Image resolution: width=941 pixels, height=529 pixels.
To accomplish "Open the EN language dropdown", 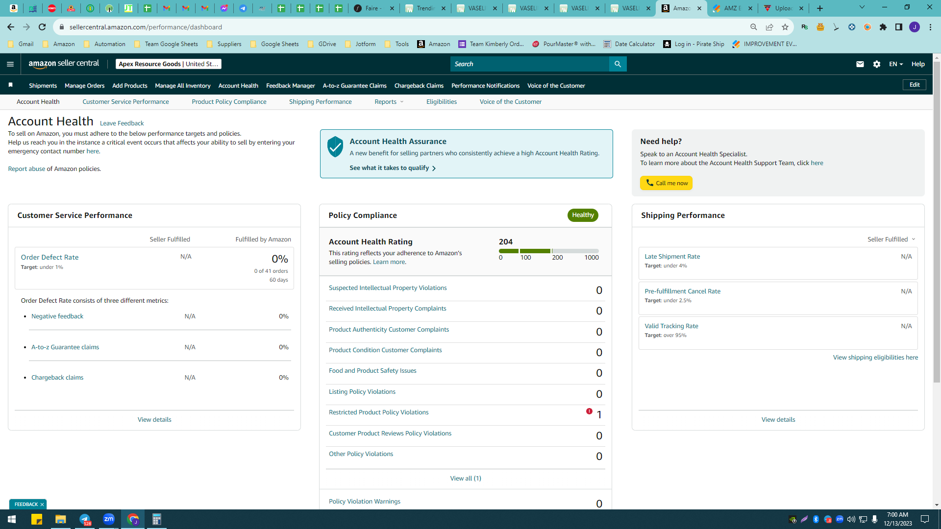I will pos(896,64).
